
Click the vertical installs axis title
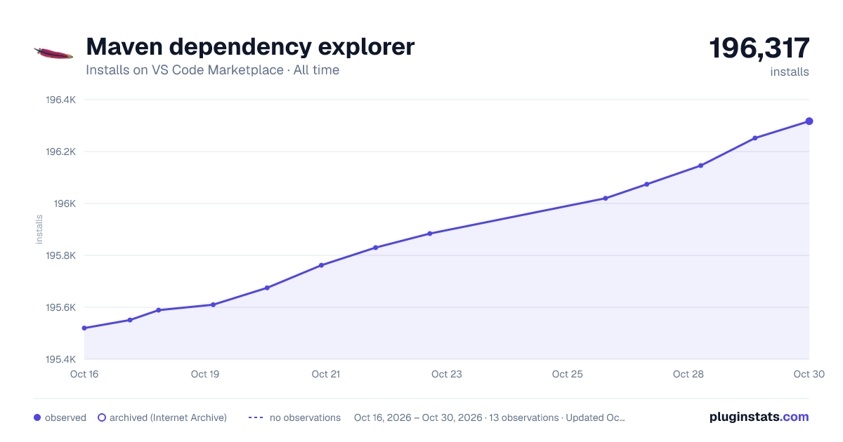point(39,229)
